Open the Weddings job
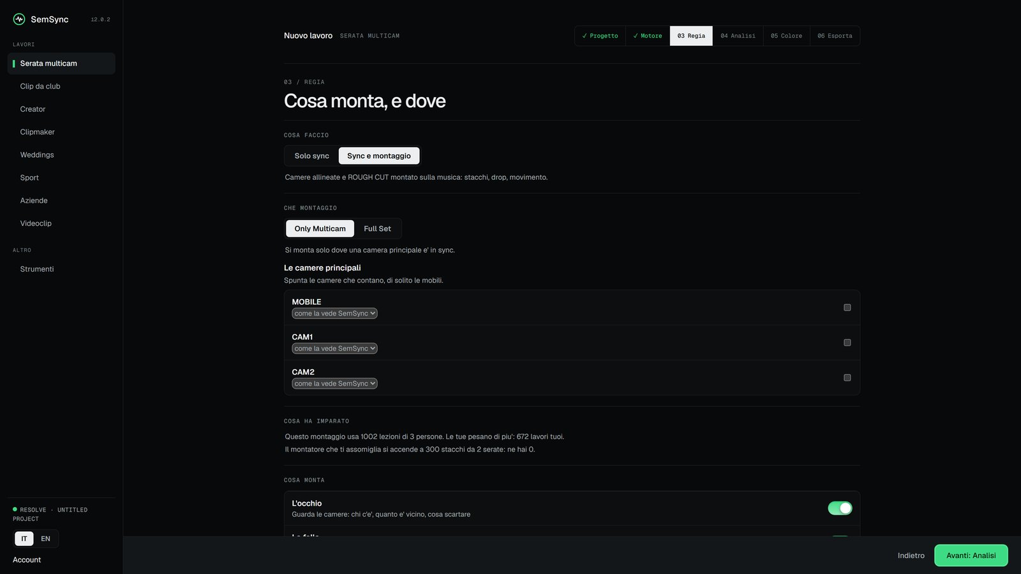 [61, 155]
